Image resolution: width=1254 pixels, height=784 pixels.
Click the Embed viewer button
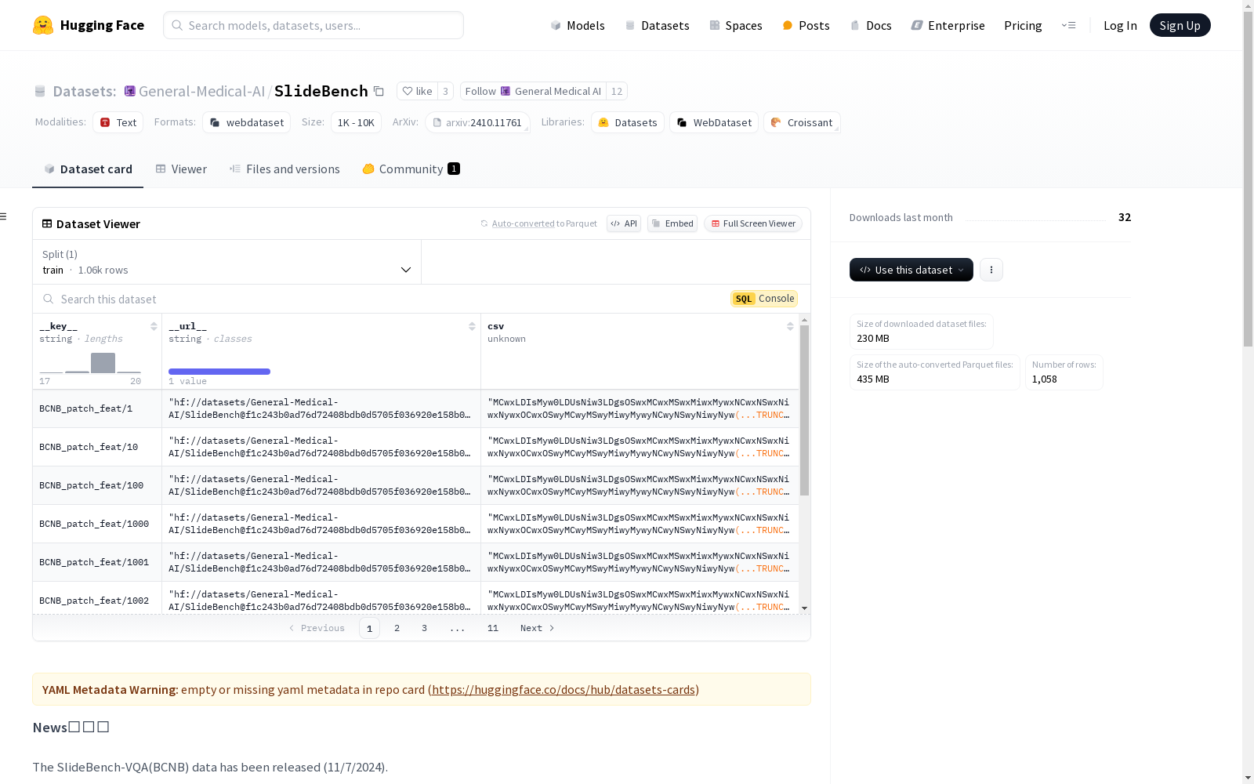672,223
